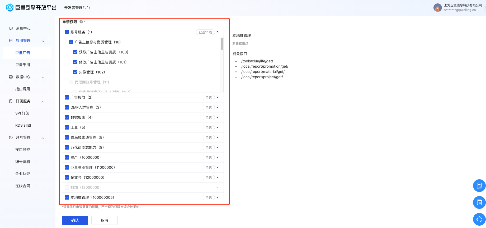Click the 数据中心 database icon
Image resolution: width=486 pixels, height=228 pixels.
(x=11, y=77)
